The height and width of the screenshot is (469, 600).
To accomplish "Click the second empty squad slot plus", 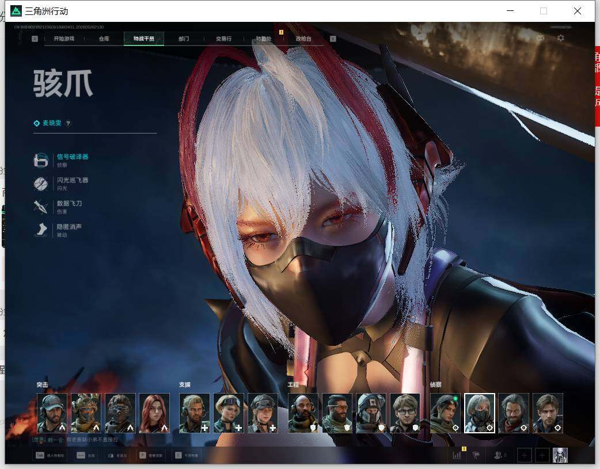I will coord(542,455).
